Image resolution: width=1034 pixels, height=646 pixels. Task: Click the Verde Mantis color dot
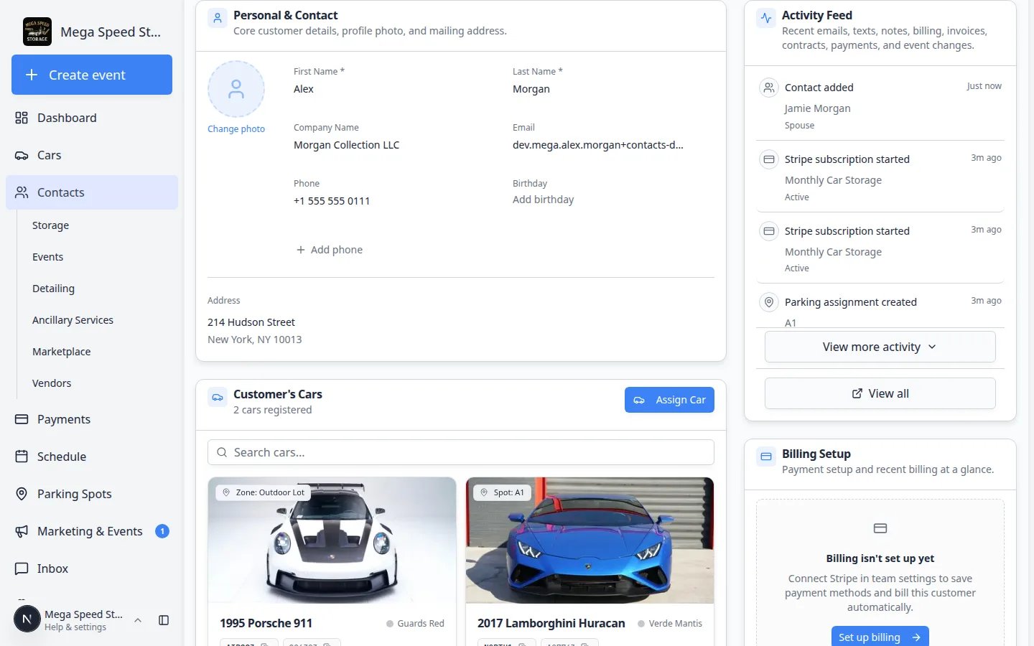(641, 624)
